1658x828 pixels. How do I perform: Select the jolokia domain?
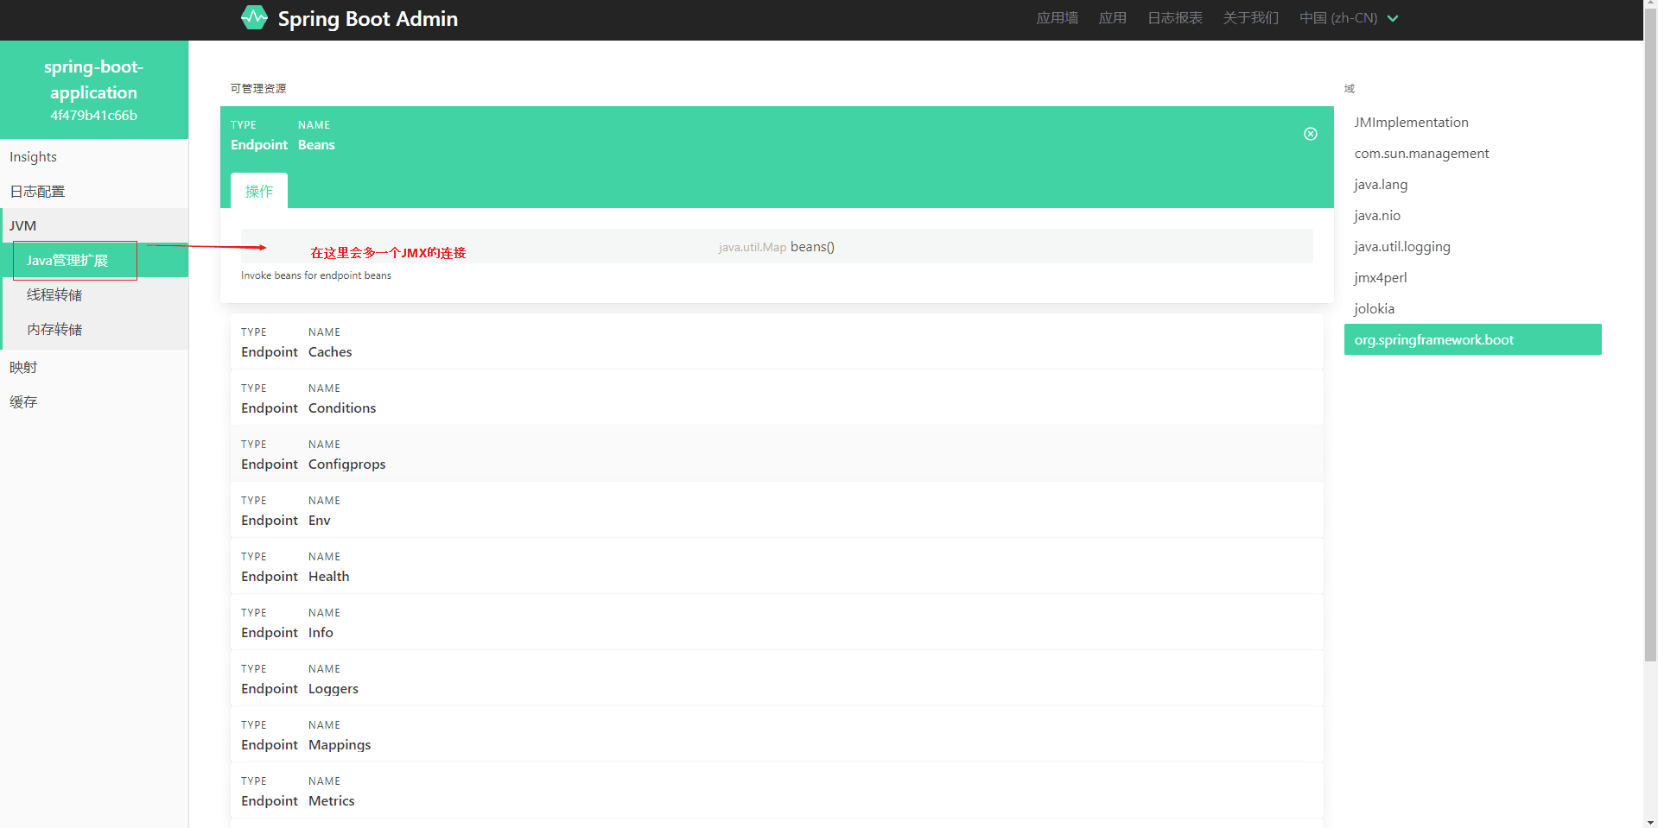click(1374, 309)
